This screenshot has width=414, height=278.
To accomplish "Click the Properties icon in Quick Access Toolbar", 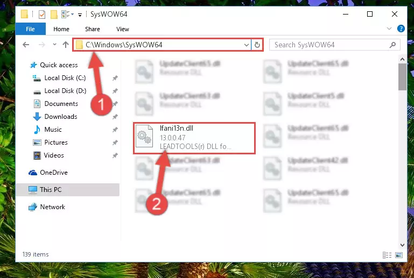I will click(42, 14).
